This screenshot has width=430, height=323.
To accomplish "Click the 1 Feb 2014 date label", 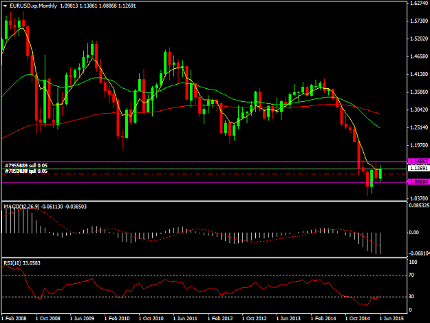I will pos(323,318).
